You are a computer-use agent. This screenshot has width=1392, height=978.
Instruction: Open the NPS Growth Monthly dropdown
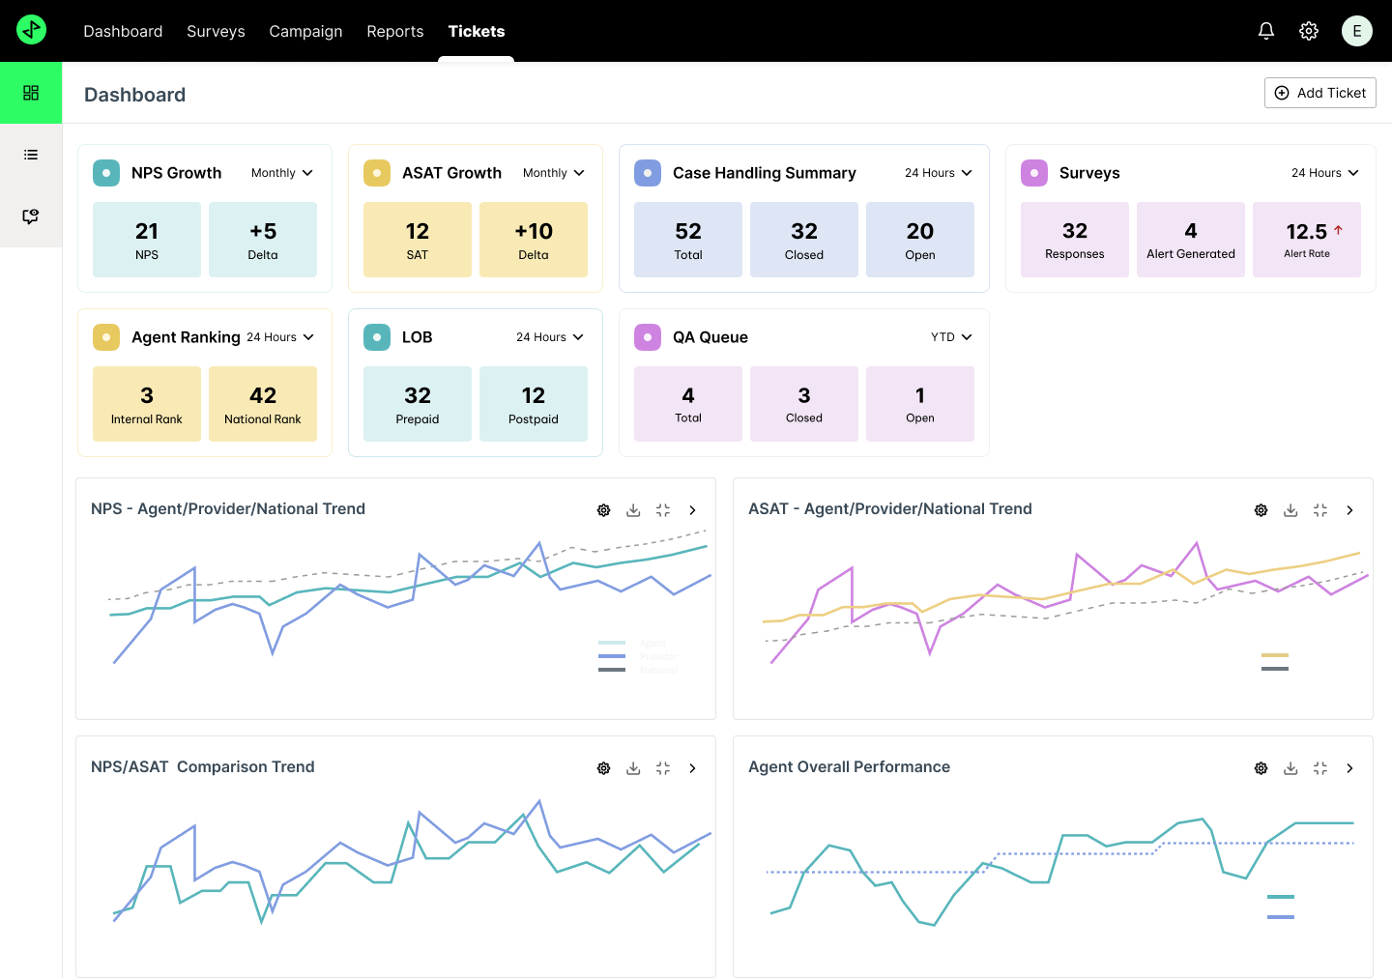coord(282,173)
